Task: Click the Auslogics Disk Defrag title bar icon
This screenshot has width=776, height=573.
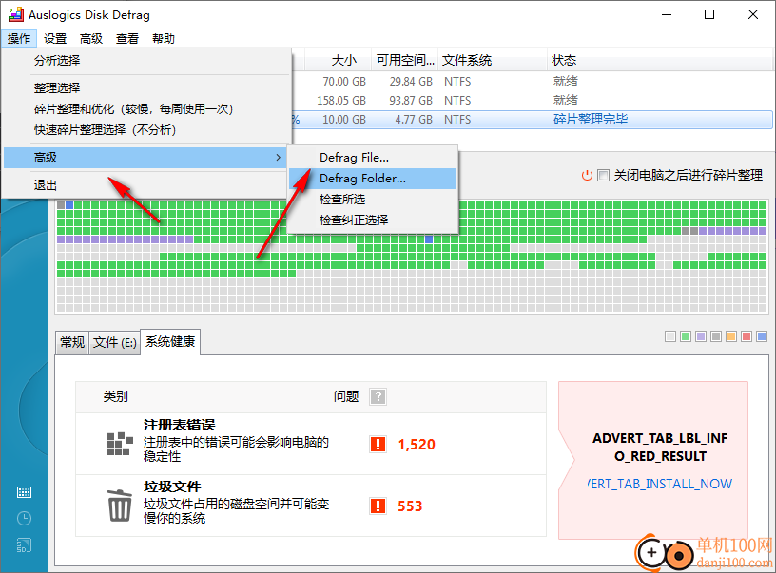Action: [x=16, y=14]
